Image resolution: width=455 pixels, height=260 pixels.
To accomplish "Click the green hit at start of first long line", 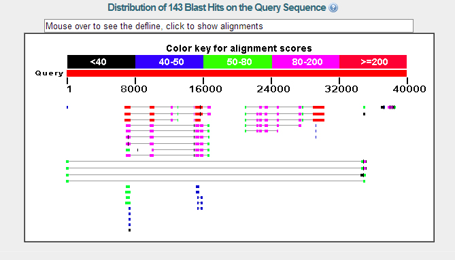I will click(67, 162).
